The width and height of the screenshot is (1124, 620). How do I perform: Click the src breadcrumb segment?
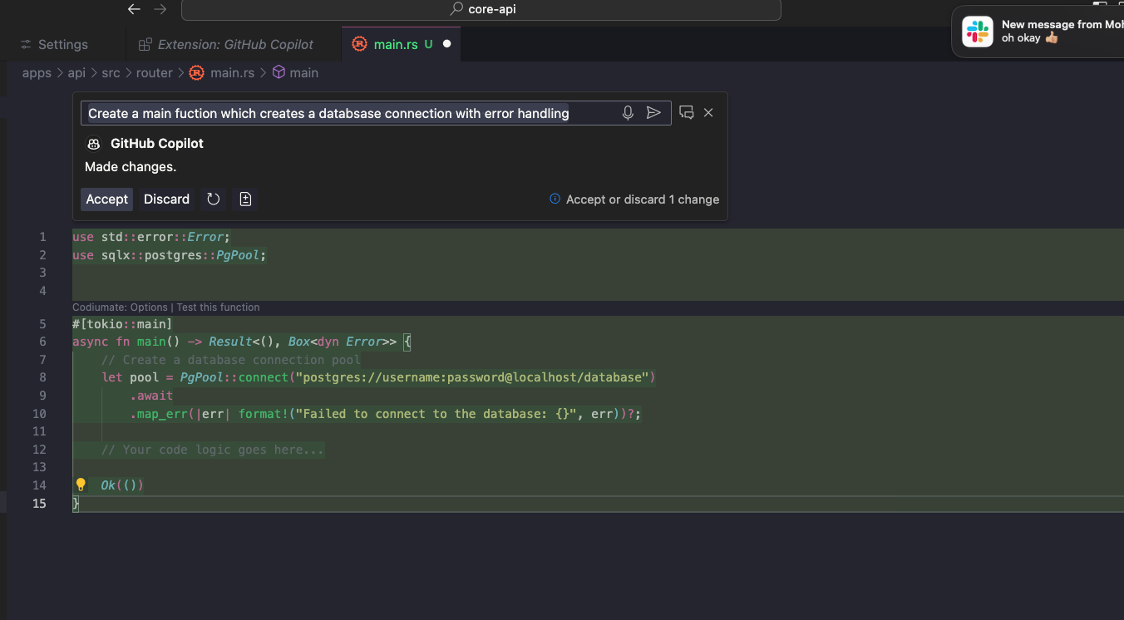[x=111, y=73]
